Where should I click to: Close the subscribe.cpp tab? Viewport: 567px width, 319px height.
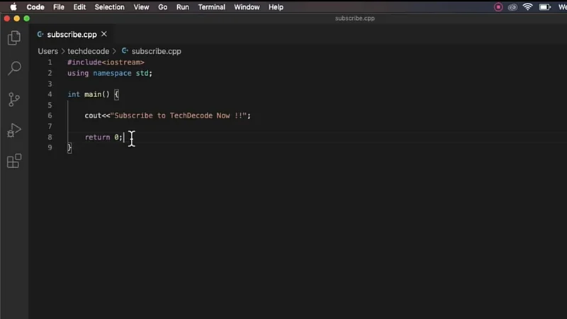104,34
